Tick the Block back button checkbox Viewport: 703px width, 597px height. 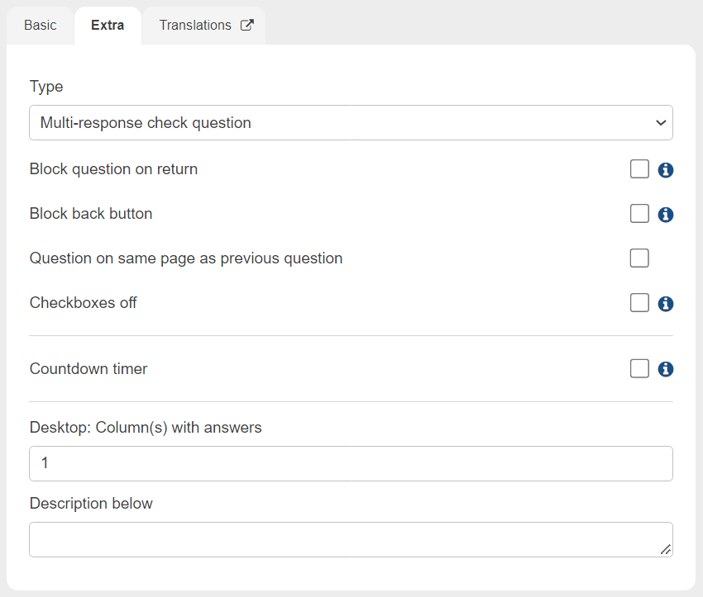tap(639, 214)
